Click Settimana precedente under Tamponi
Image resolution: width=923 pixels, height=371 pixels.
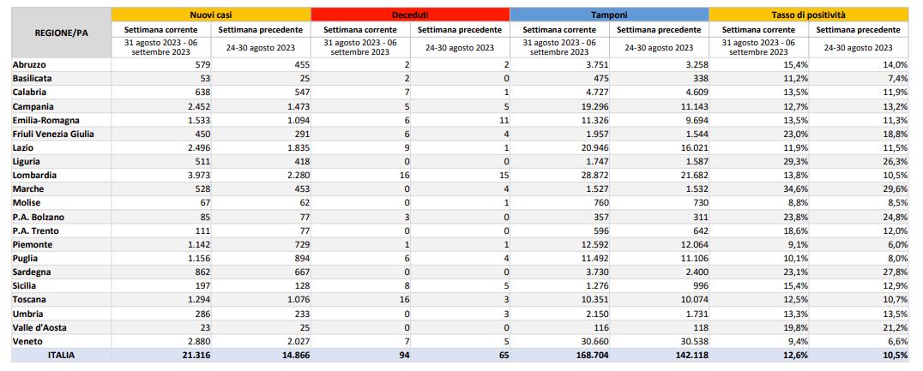point(659,29)
